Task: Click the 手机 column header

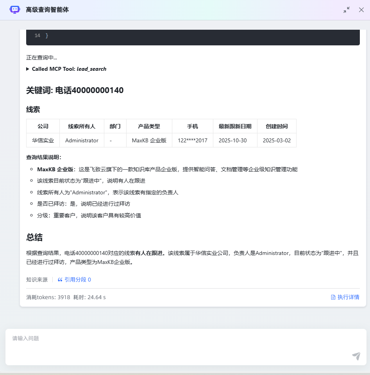Action: [x=192, y=126]
